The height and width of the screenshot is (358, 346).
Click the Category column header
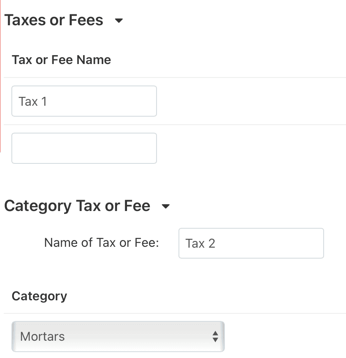[x=39, y=297]
